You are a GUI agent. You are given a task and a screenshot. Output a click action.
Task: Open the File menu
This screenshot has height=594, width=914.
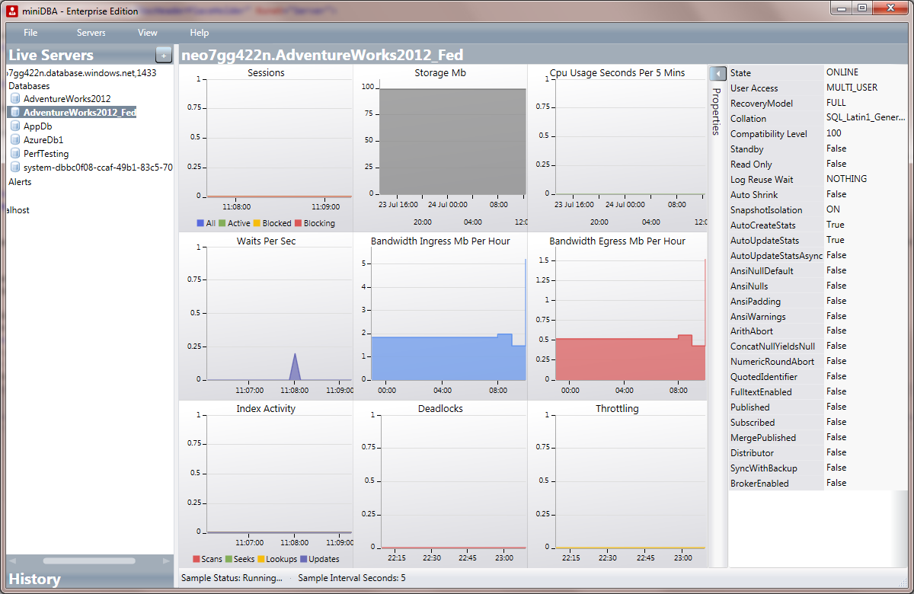tap(30, 33)
